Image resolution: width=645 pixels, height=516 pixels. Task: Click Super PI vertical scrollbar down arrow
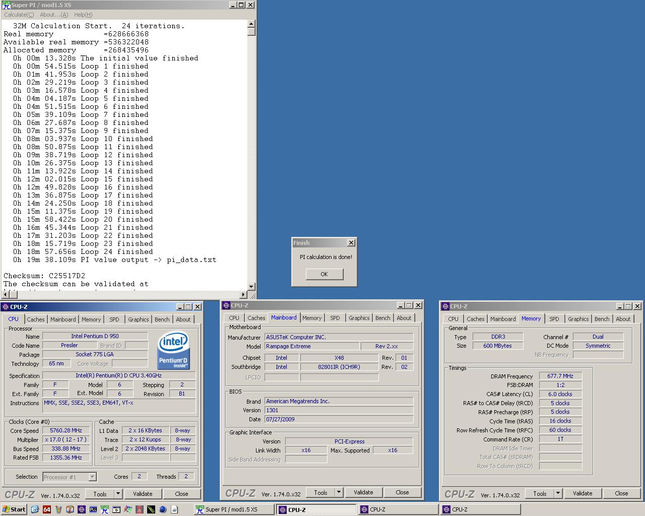[x=251, y=287]
